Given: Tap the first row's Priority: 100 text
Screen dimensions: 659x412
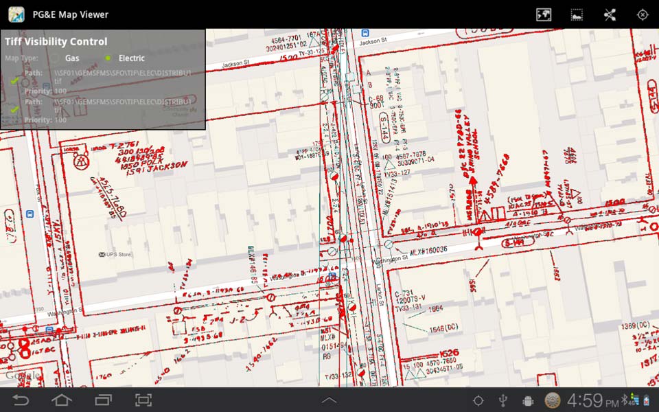Looking at the screenshot, I should (45, 91).
